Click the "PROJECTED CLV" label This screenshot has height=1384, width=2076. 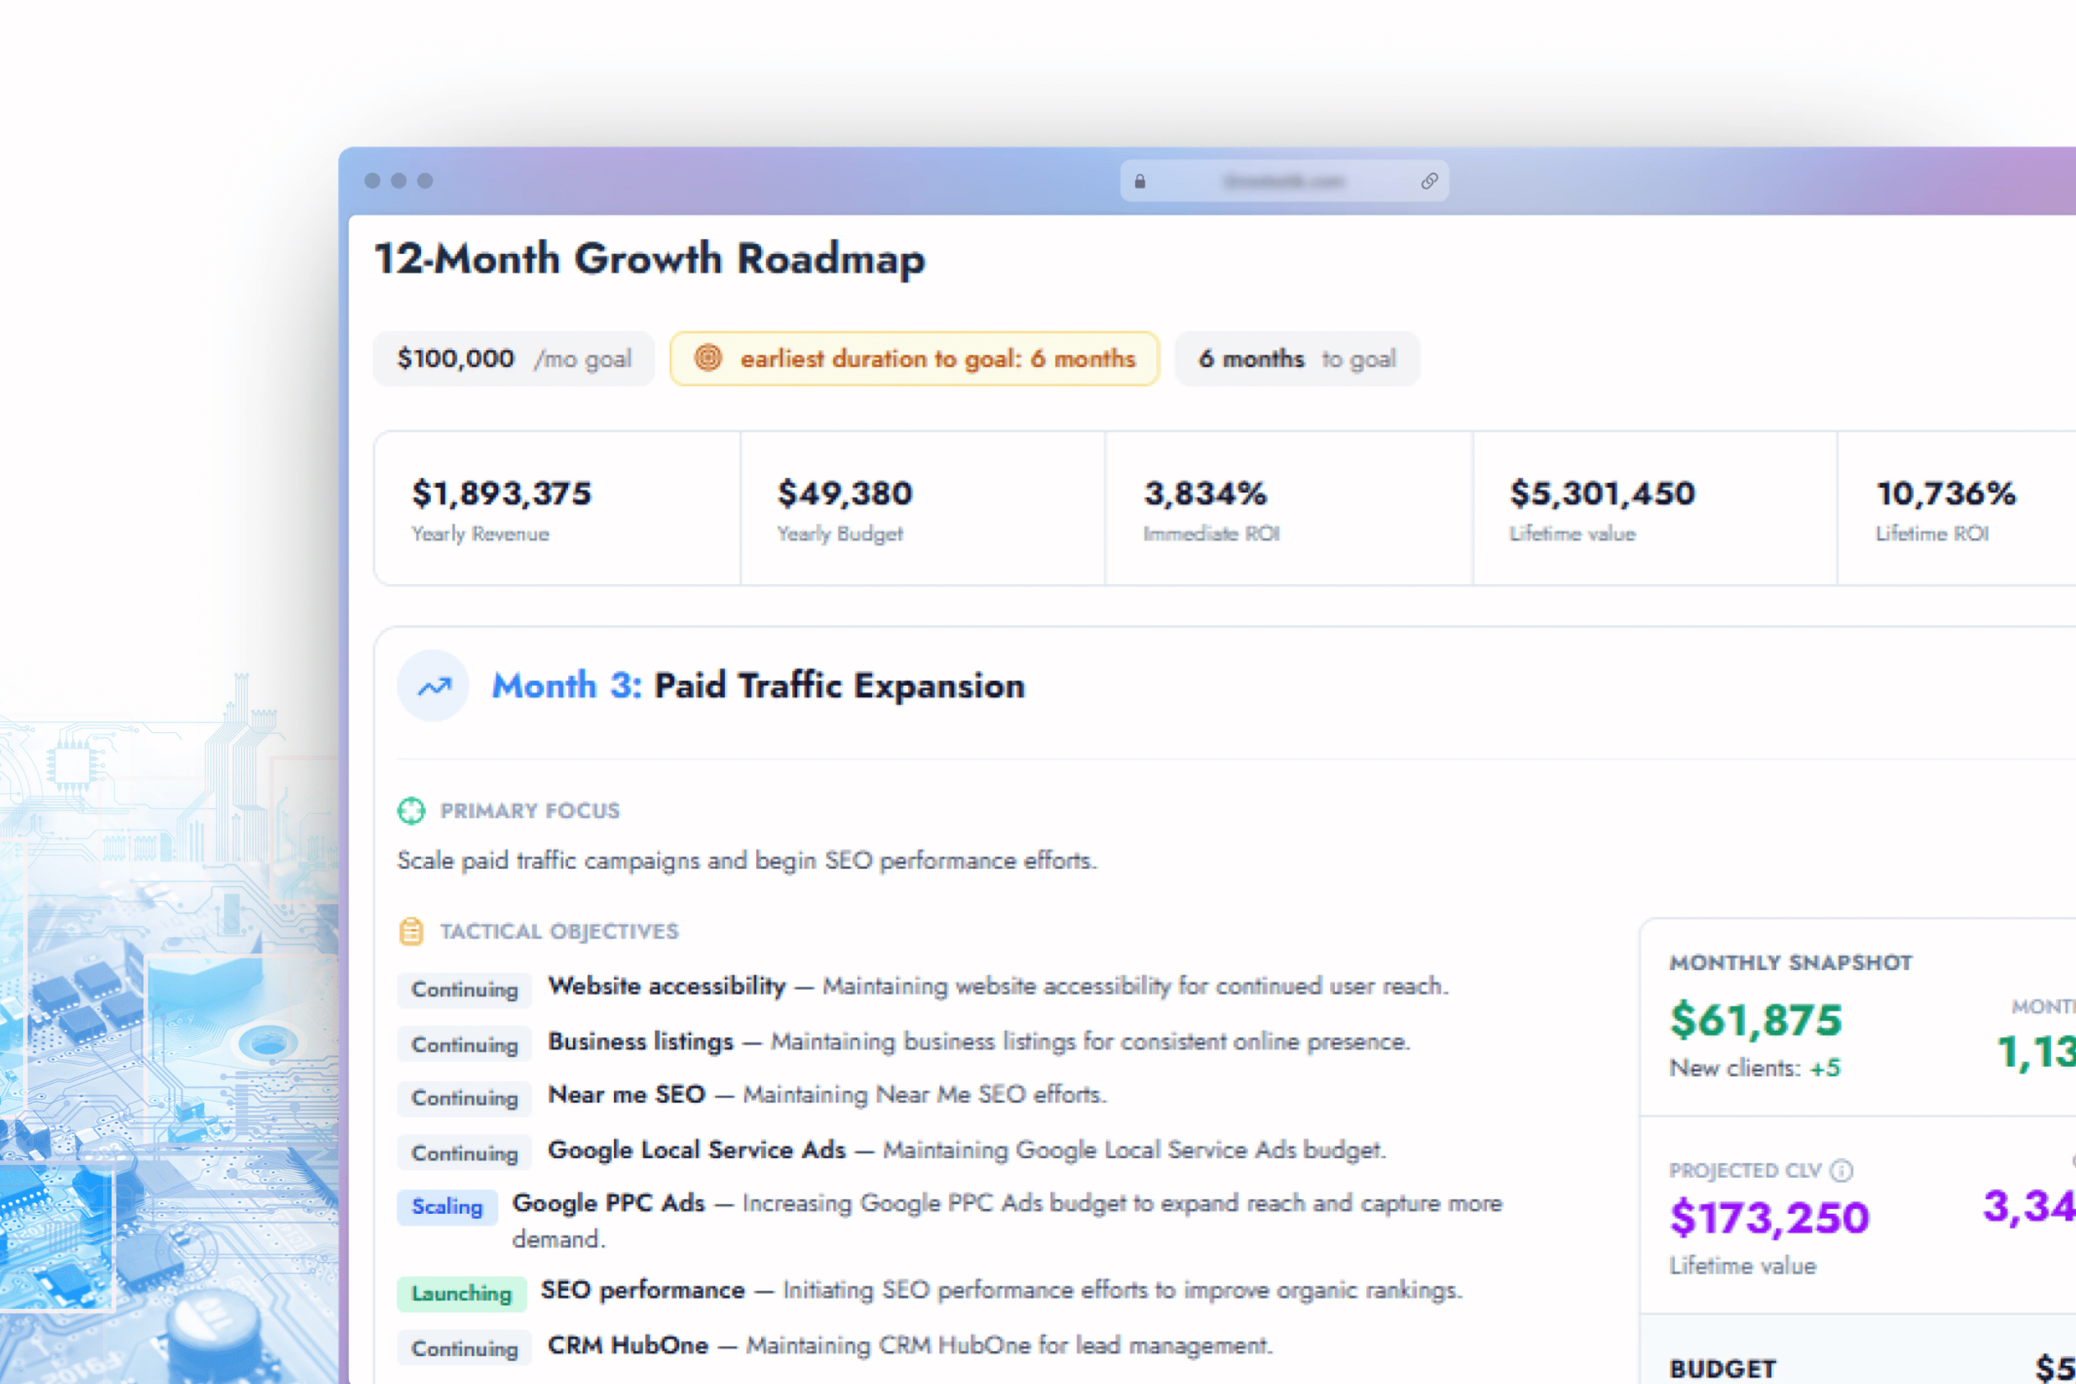coord(1746,1171)
